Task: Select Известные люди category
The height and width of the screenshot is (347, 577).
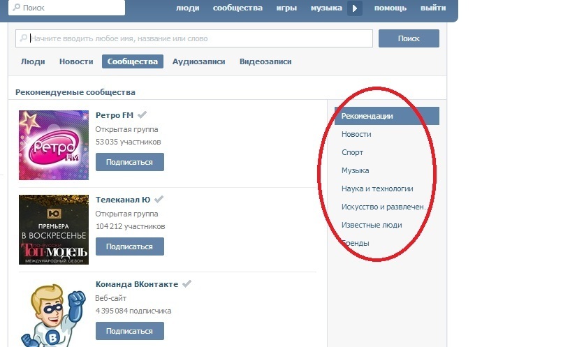Action: 372,225
